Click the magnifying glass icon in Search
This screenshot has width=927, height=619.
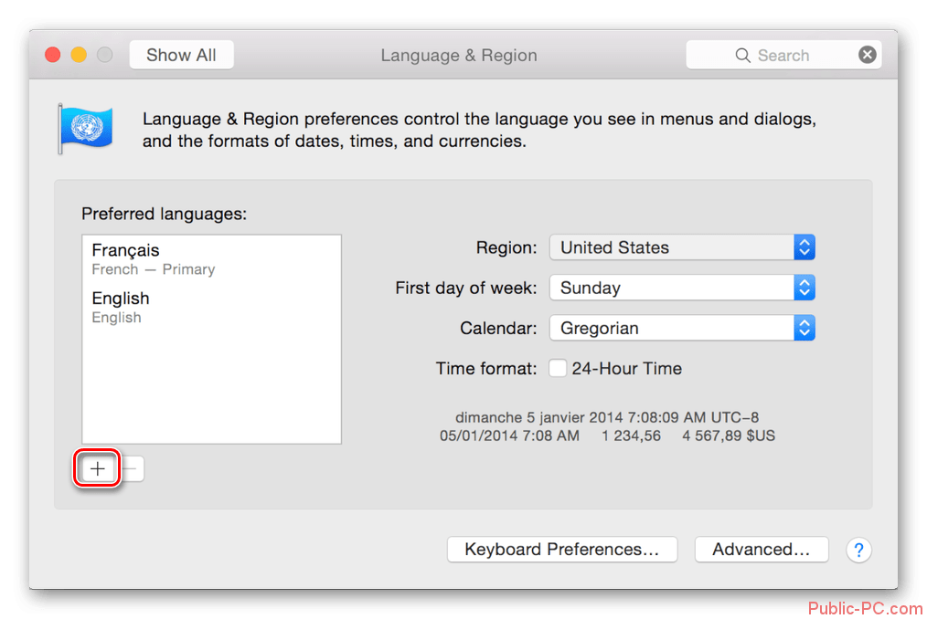[x=742, y=56]
